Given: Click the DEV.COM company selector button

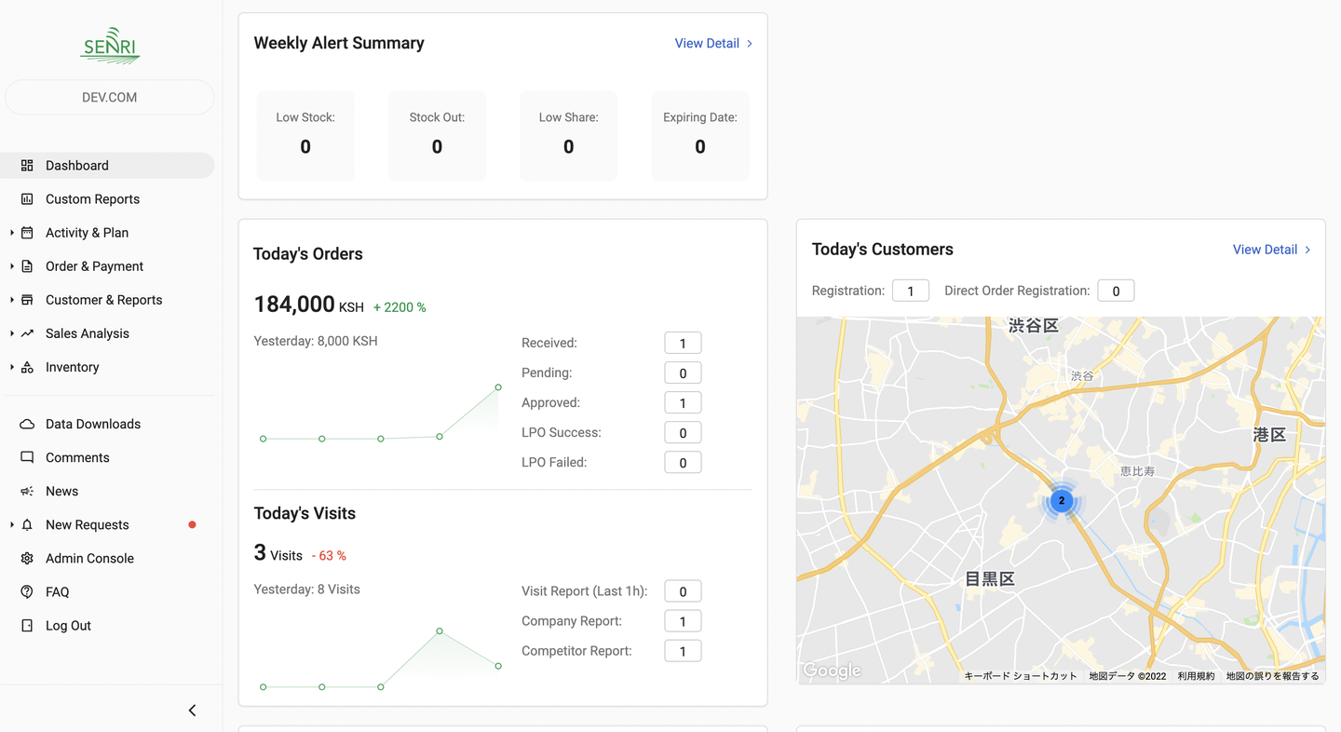Looking at the screenshot, I should click(110, 98).
